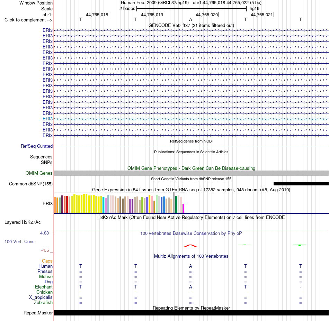Click Multiz Alignments of 100 Vertebrates title

(191, 256)
